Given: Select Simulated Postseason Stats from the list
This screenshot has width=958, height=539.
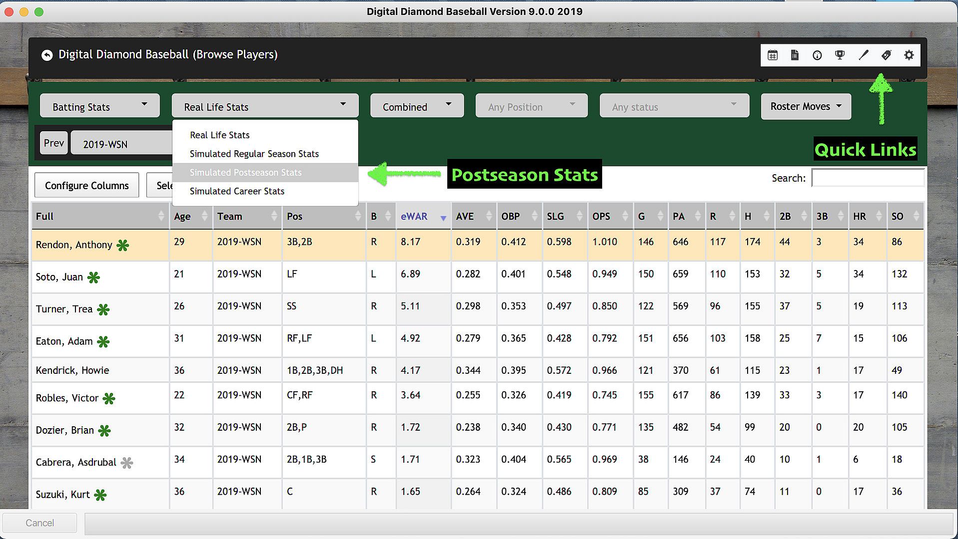Looking at the screenshot, I should pos(245,173).
